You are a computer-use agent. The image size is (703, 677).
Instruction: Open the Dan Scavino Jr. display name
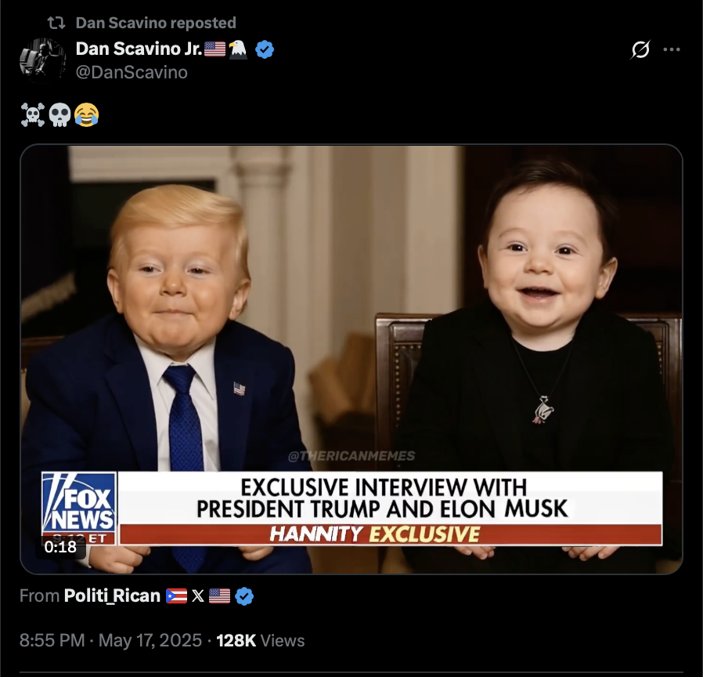pos(139,49)
